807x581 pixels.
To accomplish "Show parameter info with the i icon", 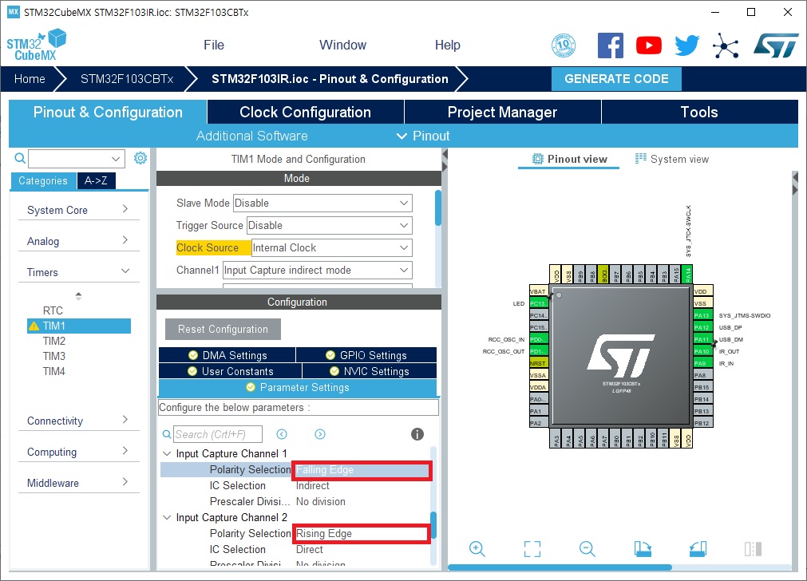I will click(417, 434).
